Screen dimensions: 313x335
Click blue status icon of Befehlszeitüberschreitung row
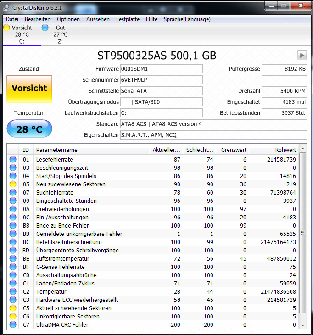click(13, 242)
